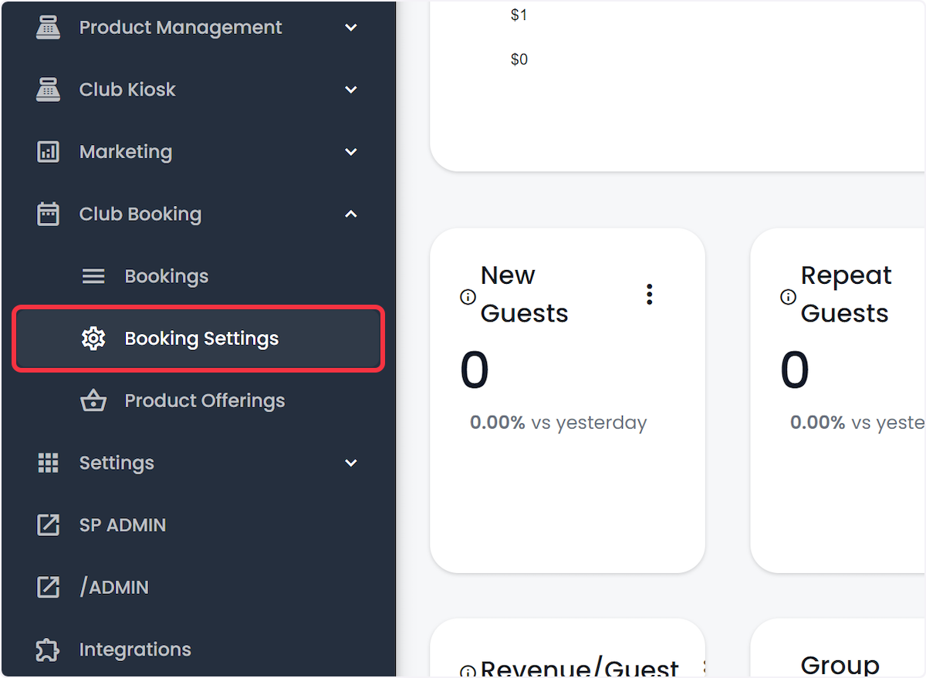This screenshot has height=678, width=926.
Task: Click the $1 chart axis label
Action: [x=519, y=15]
